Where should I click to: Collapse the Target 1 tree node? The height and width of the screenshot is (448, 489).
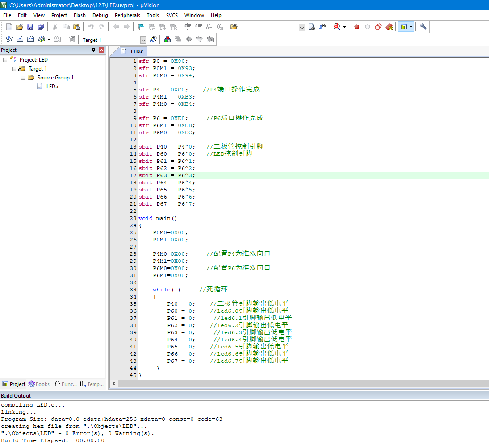click(14, 69)
